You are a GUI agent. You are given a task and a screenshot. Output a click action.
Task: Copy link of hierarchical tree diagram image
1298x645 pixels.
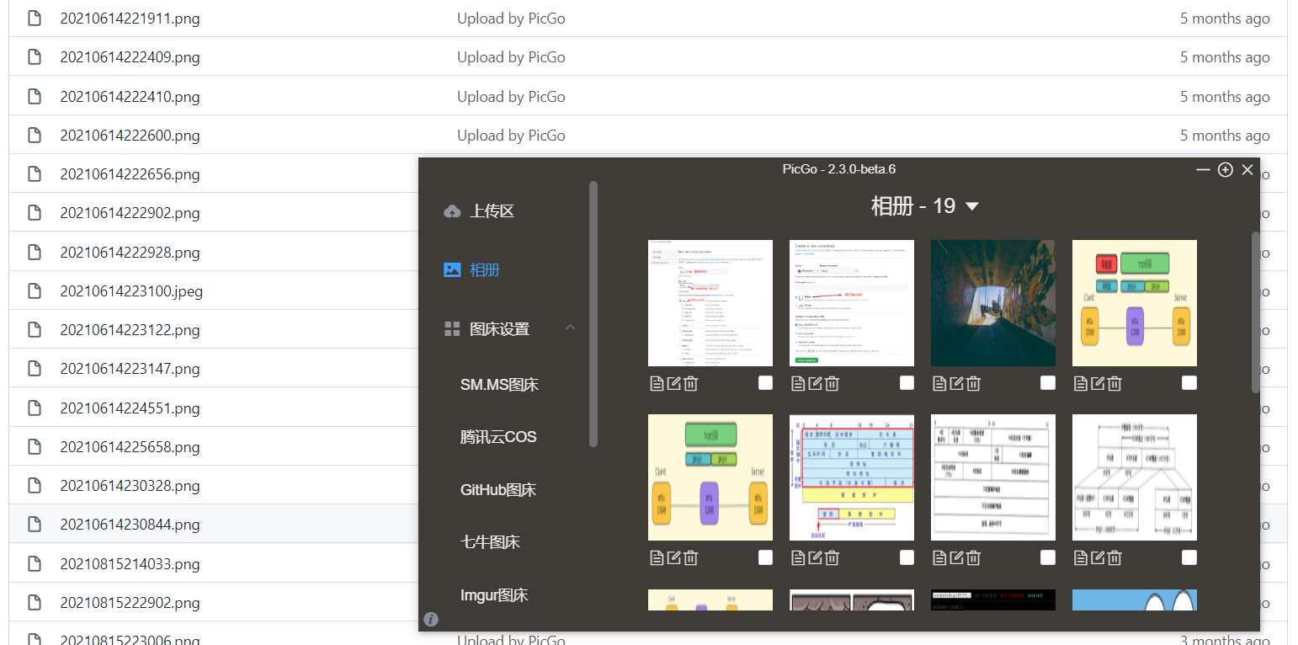point(1081,557)
